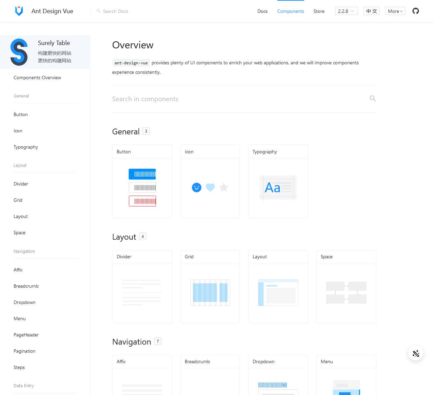The width and height of the screenshot is (434, 395).
Task: Navigate to Pagination in the sidebar
Action: (x=24, y=351)
